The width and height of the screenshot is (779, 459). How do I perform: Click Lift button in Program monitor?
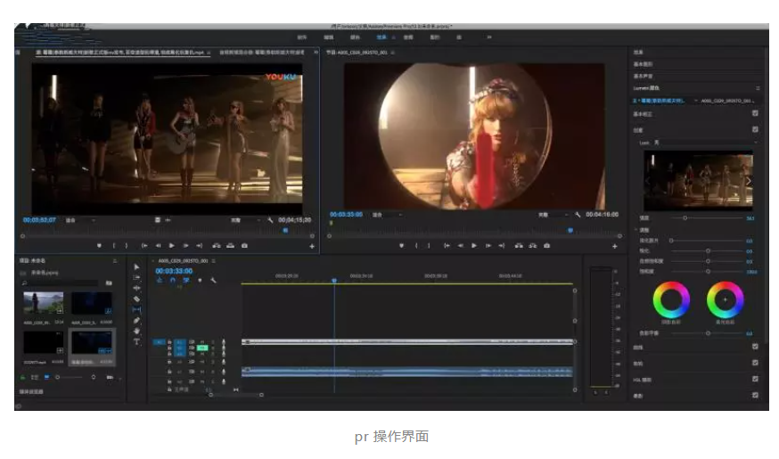(519, 246)
